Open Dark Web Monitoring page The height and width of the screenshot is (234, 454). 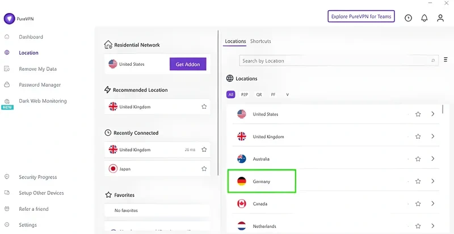(43, 101)
